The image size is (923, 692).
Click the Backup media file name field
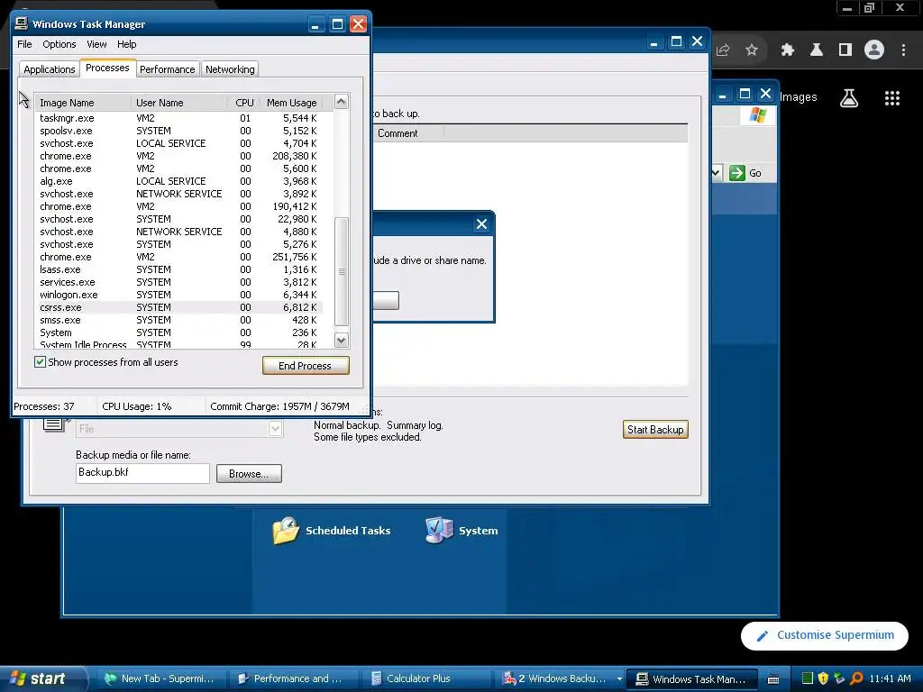click(x=142, y=473)
